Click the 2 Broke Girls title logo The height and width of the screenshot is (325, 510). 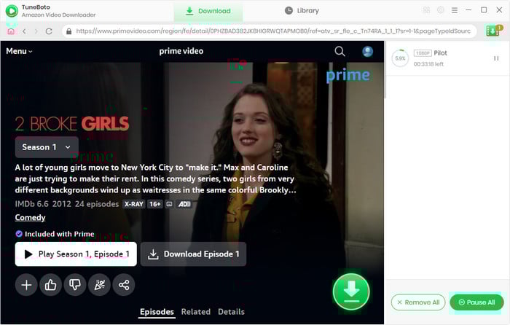[72, 124]
